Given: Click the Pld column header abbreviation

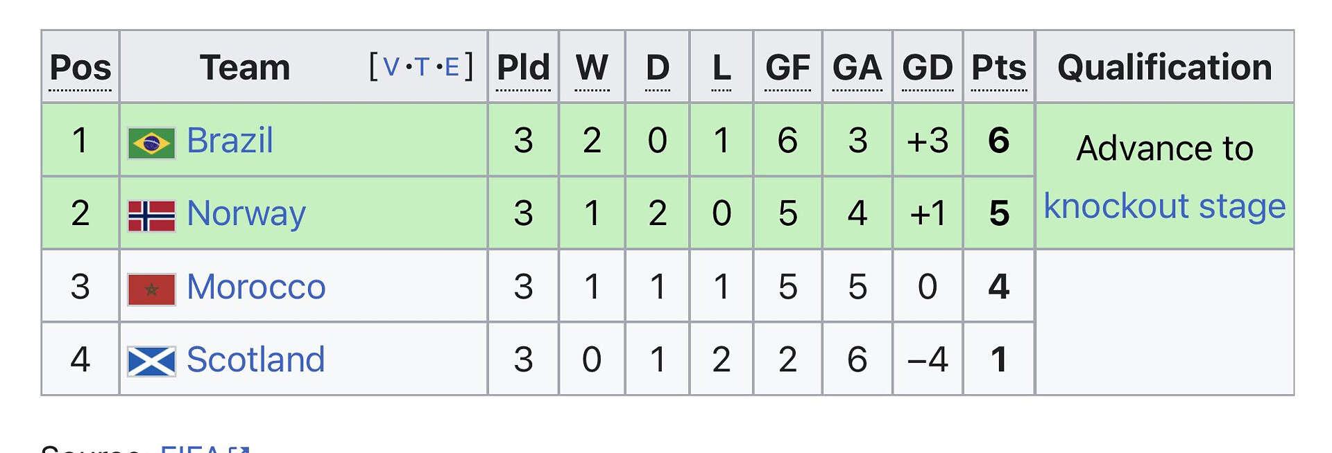Looking at the screenshot, I should [523, 68].
